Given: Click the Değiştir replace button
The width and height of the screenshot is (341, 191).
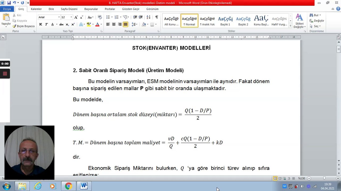Looking at the screenshot, I should (x=317, y=21).
